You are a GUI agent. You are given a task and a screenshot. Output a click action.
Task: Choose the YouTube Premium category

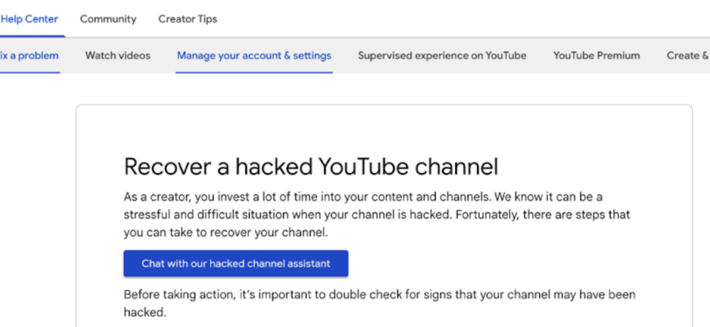tap(596, 56)
